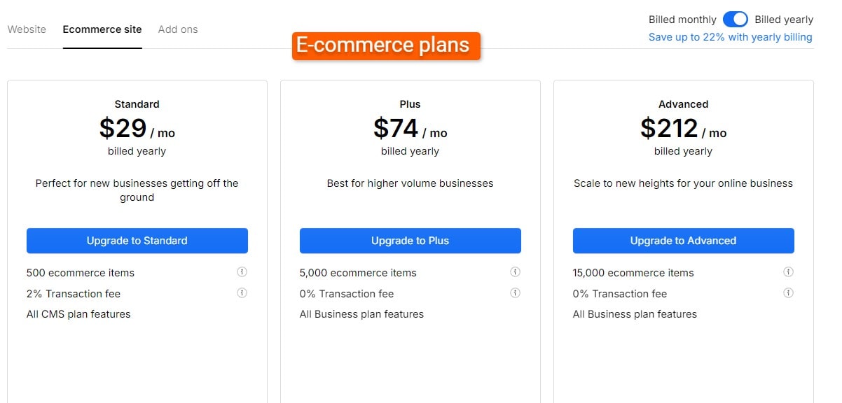This screenshot has height=403, width=842.
Task: Click the Upgrade to Standard button
Action: pos(137,240)
